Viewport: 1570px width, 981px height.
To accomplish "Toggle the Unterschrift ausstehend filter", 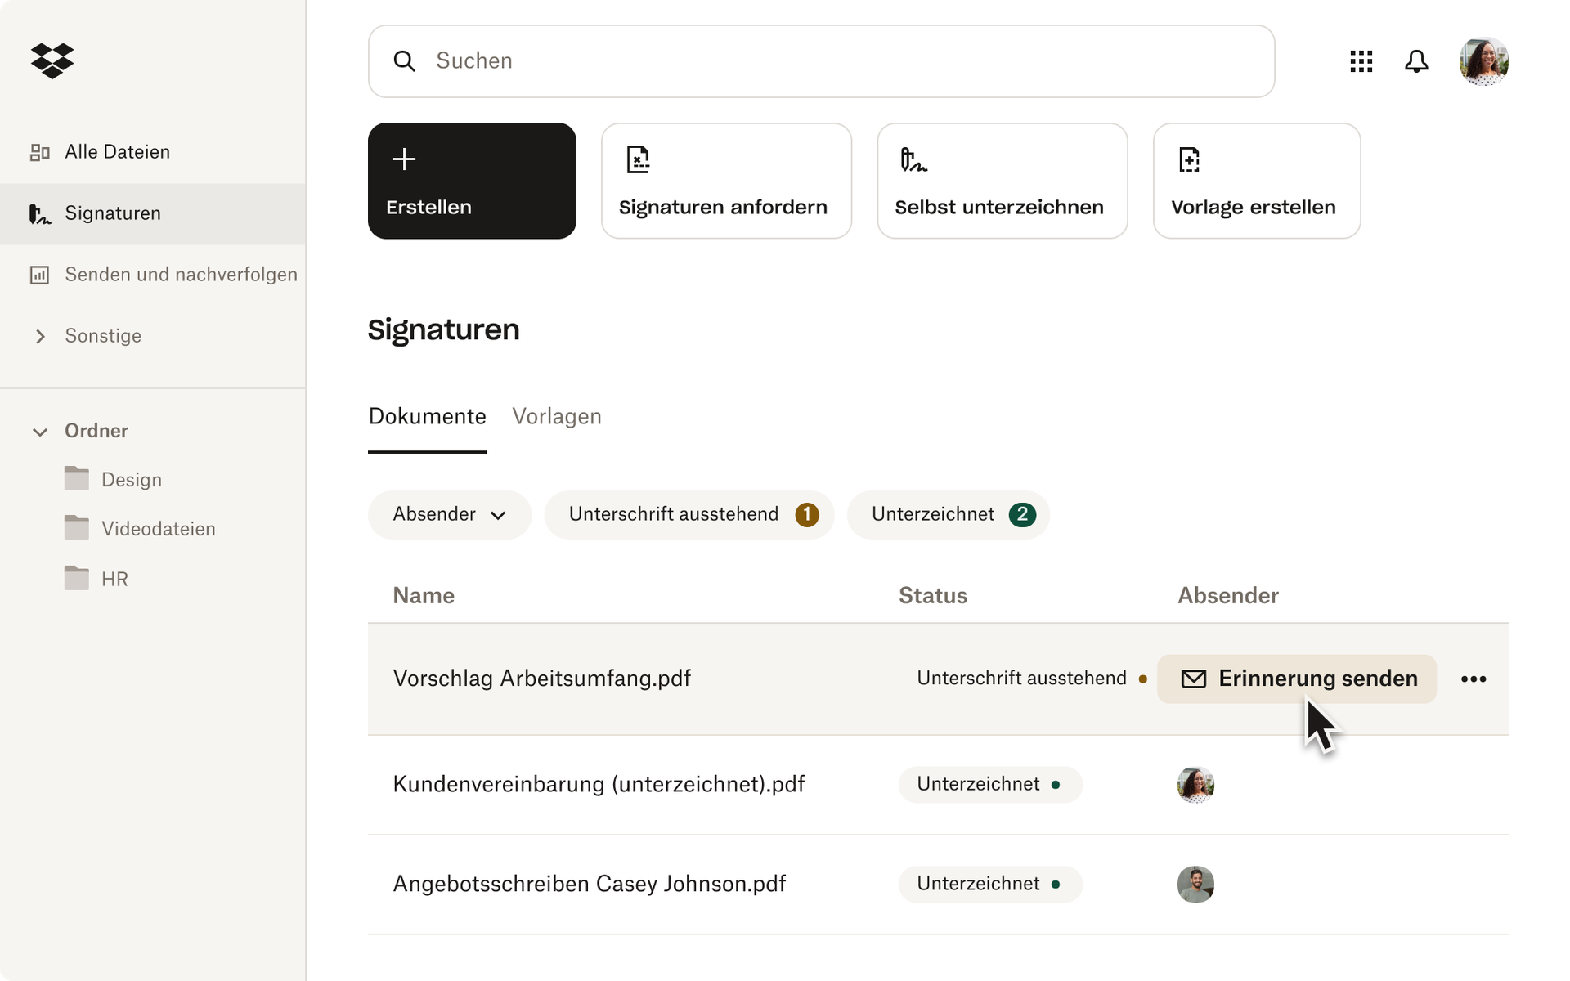I will [689, 514].
